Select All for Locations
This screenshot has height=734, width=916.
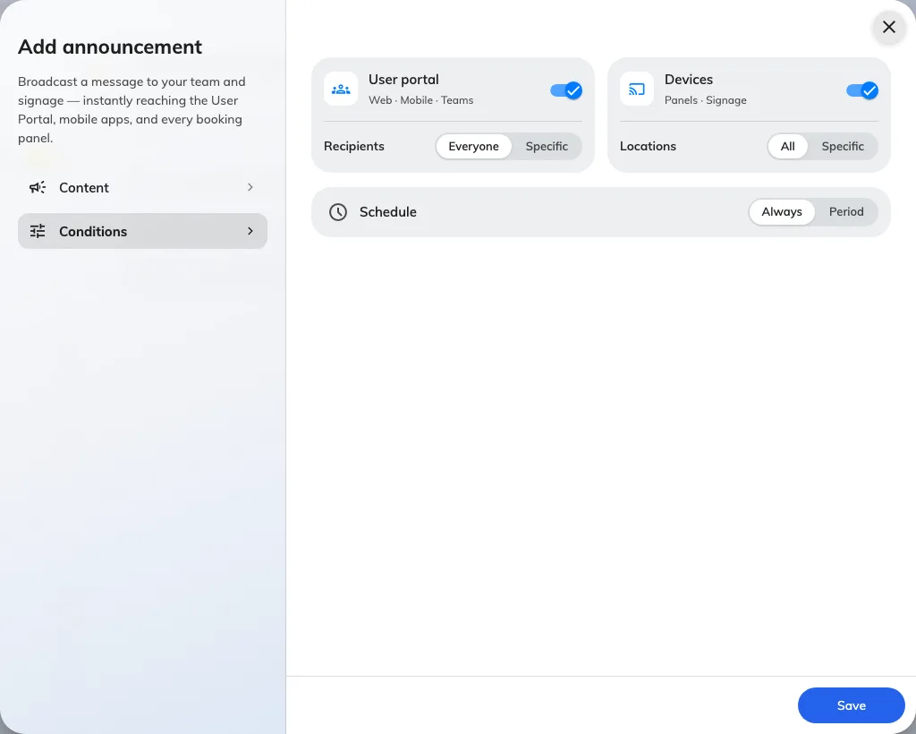click(x=787, y=146)
